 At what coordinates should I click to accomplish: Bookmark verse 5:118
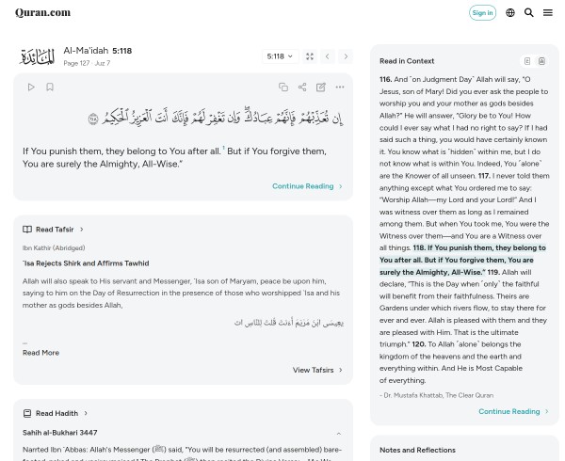[50, 87]
